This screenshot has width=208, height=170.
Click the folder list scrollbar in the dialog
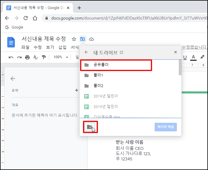point(180,68)
